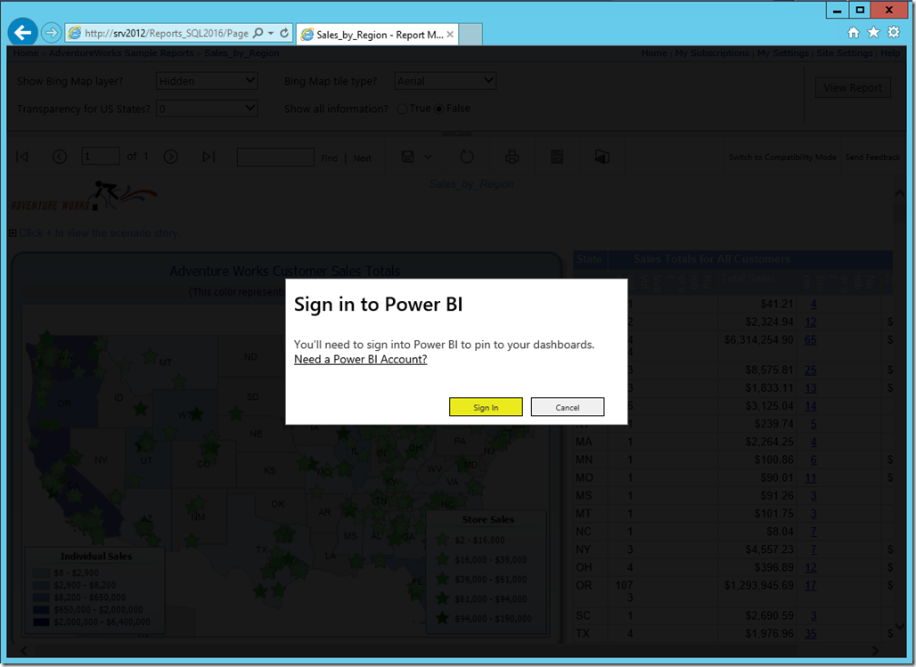Click the Next search link

pos(362,159)
